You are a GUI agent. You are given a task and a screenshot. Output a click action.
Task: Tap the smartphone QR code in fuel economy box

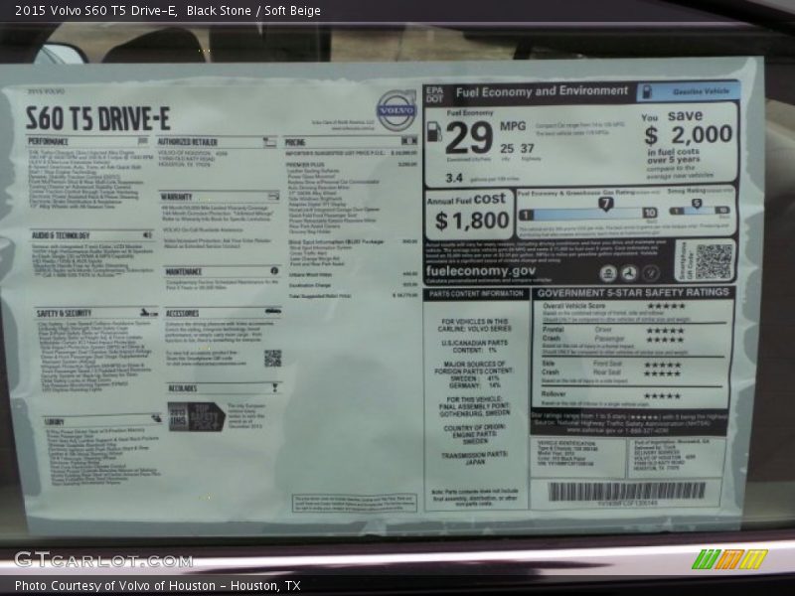[x=713, y=261]
